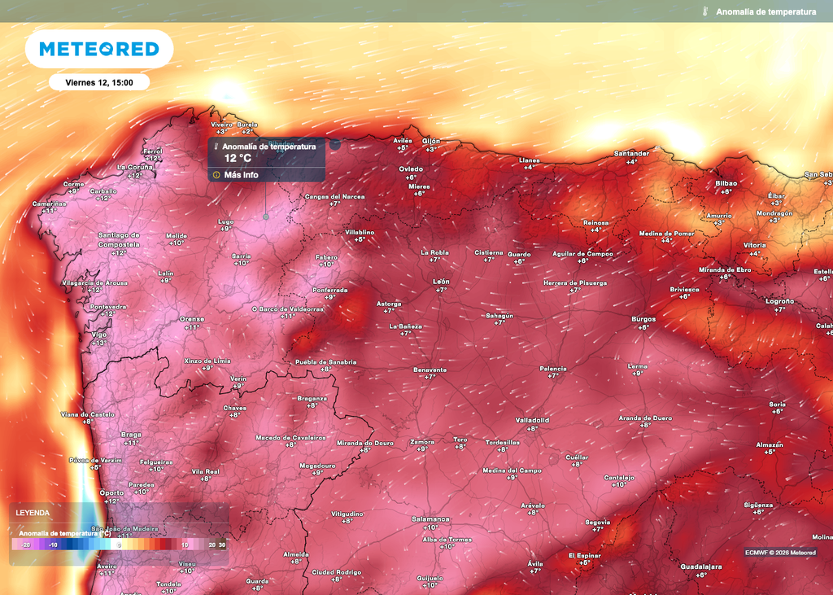Select the Anomalía de temperatura layer label at top

[765, 11]
